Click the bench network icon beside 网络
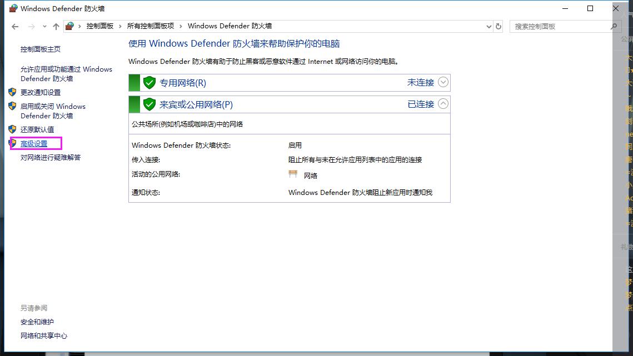This screenshot has width=633, height=356. coord(293,174)
